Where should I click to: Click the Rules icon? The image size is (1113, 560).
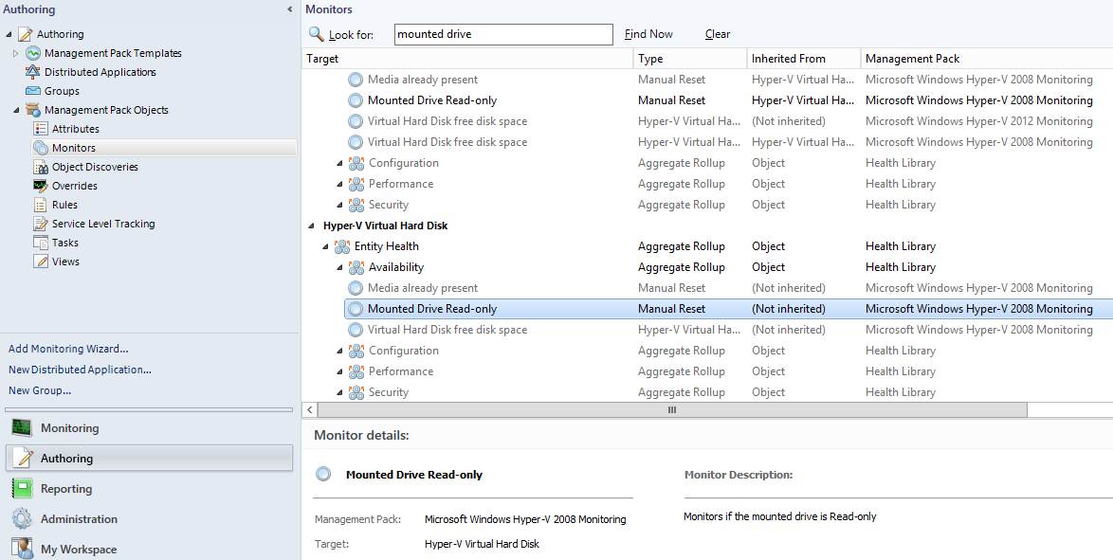pyautogui.click(x=41, y=205)
